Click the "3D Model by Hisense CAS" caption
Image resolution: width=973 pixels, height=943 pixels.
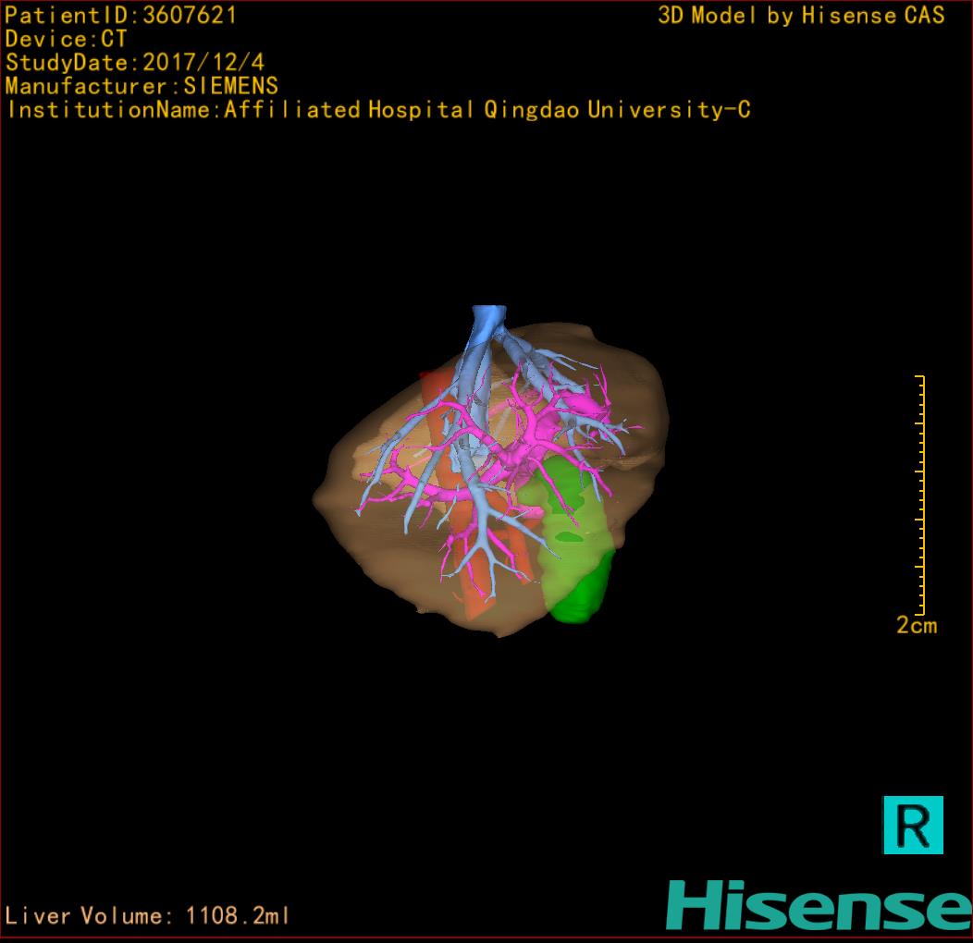coord(801,16)
